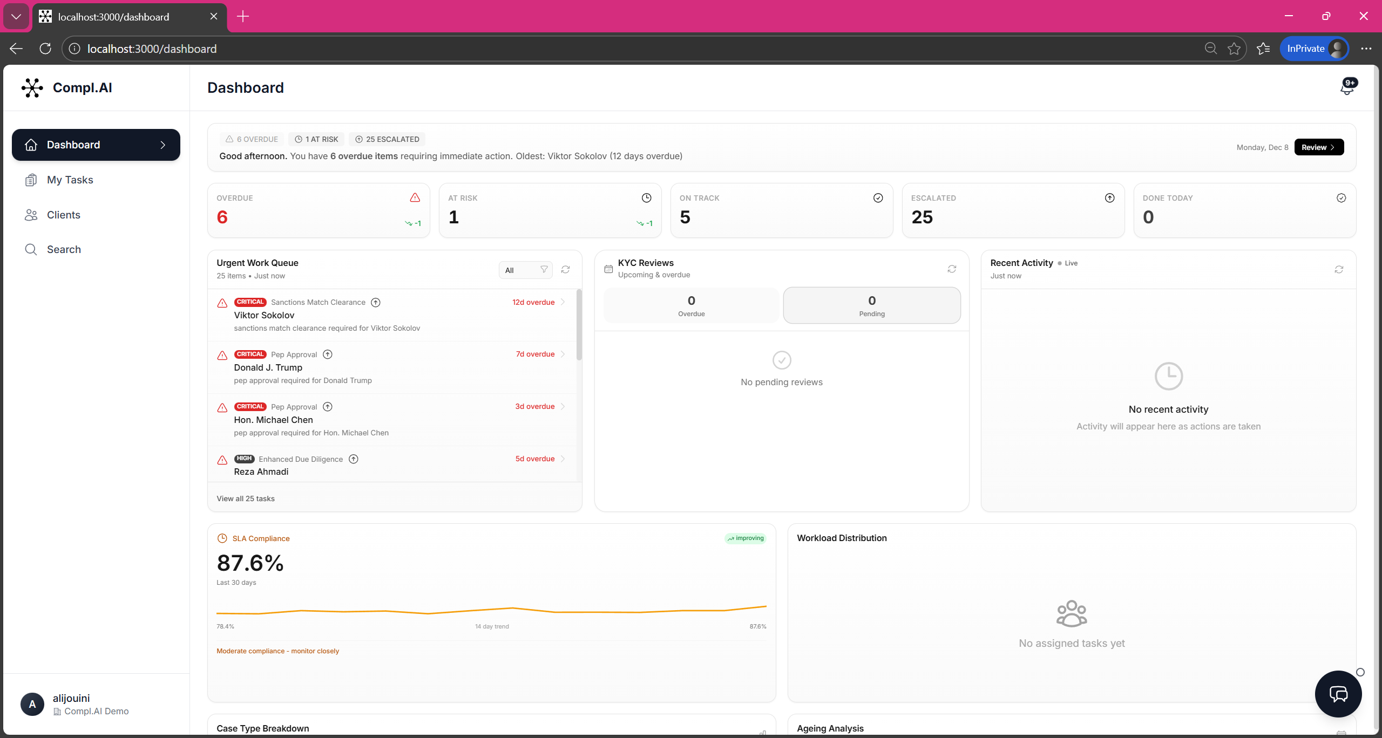Refresh the KYC Reviews panel
Viewport: 1382px width, 738px height.
tap(952, 269)
